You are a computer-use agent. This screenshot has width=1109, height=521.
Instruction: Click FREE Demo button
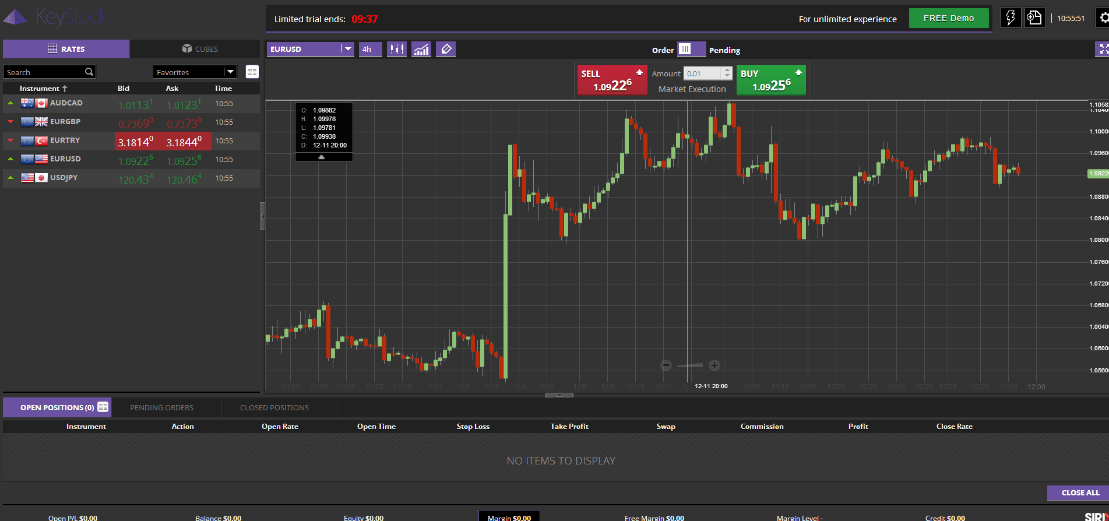pyautogui.click(x=949, y=18)
